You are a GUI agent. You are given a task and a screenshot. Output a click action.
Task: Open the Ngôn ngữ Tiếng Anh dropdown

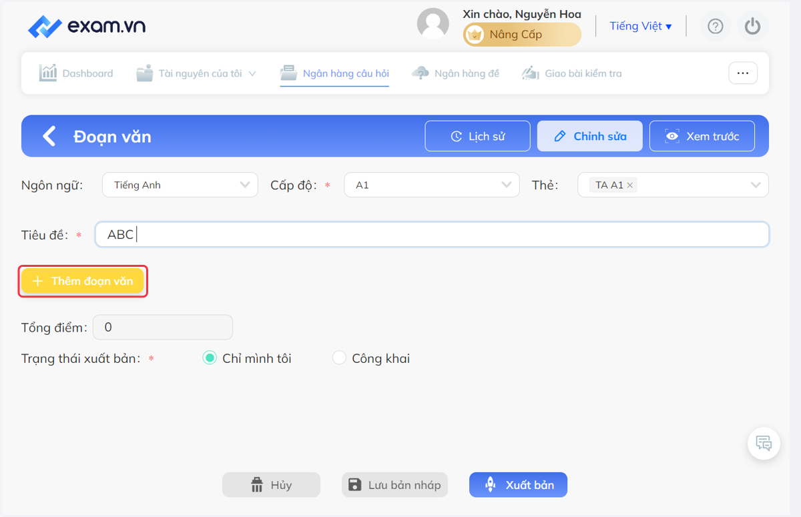pyautogui.click(x=180, y=185)
